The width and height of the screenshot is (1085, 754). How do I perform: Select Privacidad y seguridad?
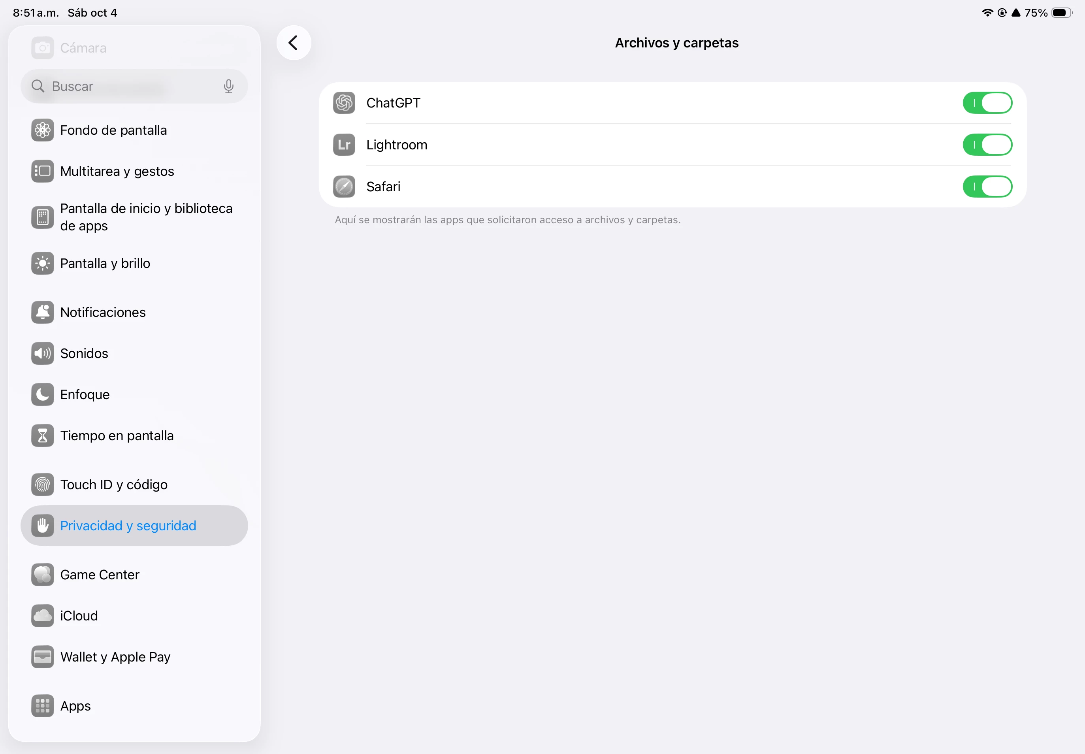click(128, 526)
